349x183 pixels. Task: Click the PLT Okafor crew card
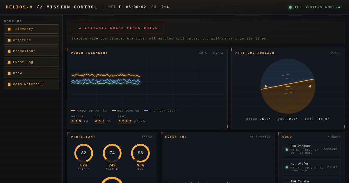[x=311, y=167]
